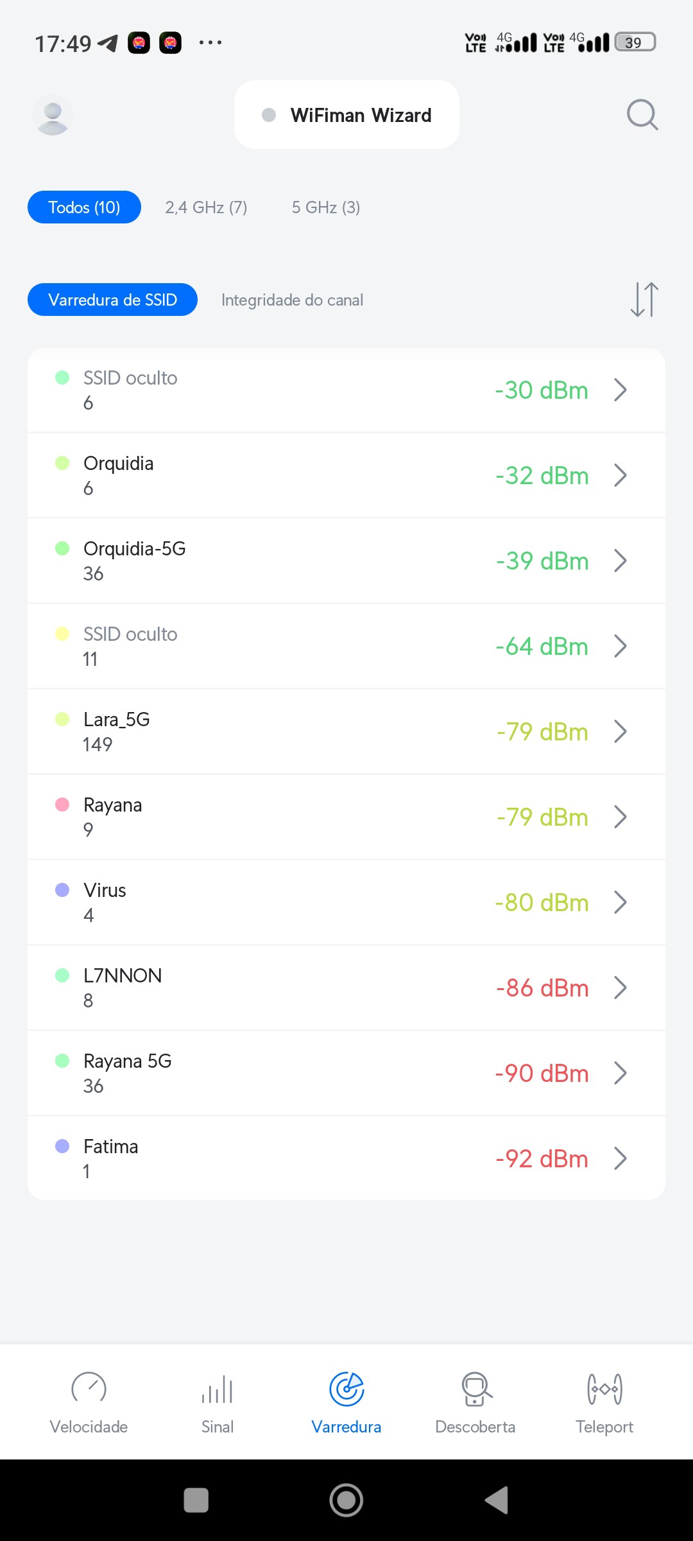The width and height of the screenshot is (693, 1541).
Task: Filter networks by 2,4 GHz (7)
Action: click(x=206, y=207)
